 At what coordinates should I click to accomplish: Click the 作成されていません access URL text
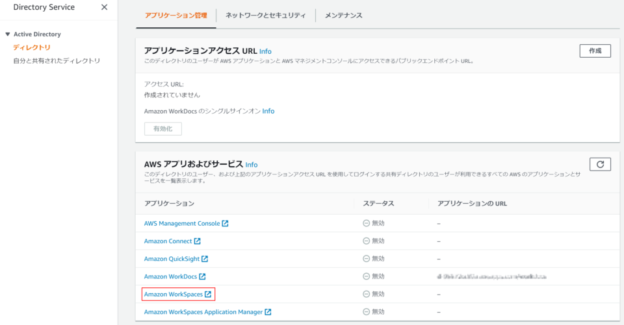pyautogui.click(x=172, y=95)
